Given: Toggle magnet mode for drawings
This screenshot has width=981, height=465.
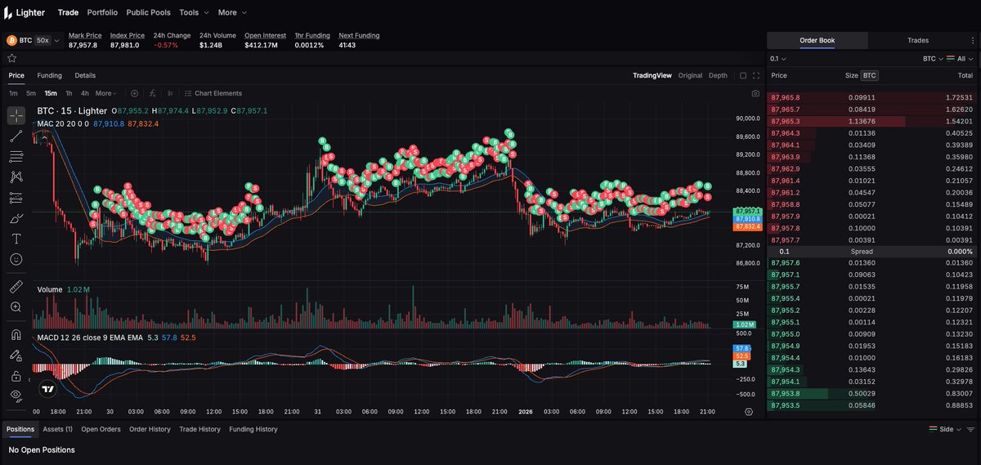Looking at the screenshot, I should tap(16, 334).
